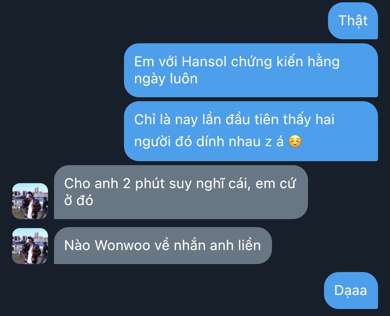Viewport: 390px width, 316px height.
Task: Click the number "2" in the gray message
Action: tap(127, 184)
